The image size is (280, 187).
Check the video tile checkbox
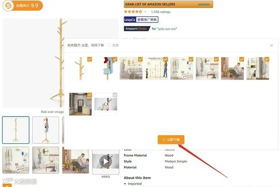(x=115, y=95)
